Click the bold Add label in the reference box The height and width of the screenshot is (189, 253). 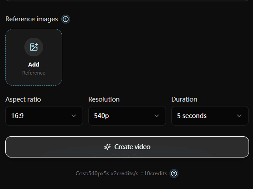pyautogui.click(x=34, y=64)
